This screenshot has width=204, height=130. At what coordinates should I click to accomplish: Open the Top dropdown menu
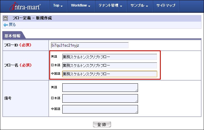pyautogui.click(x=58, y=5)
